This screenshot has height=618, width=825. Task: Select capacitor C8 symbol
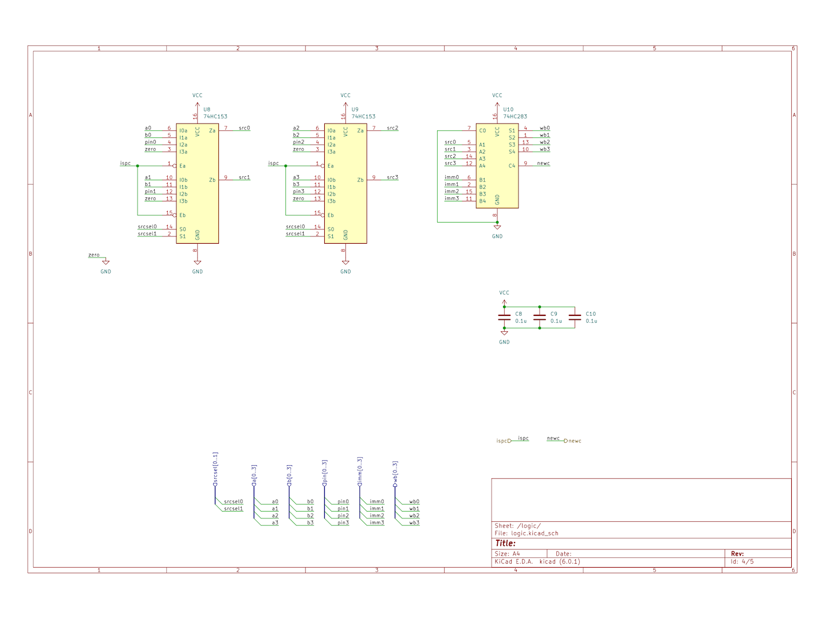pyautogui.click(x=504, y=317)
